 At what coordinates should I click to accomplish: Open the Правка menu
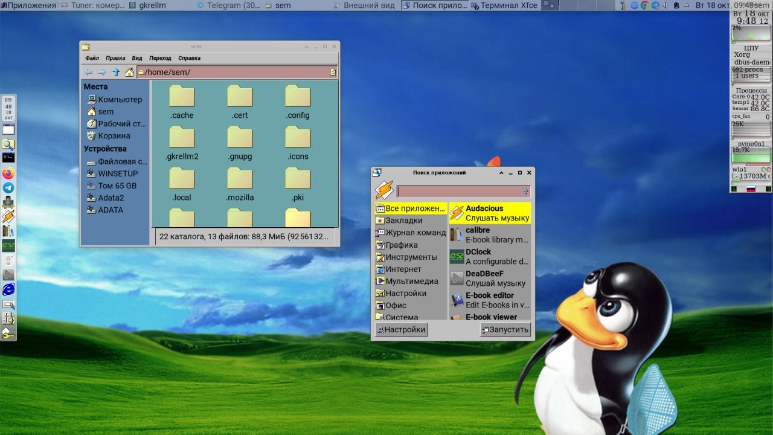(115, 58)
